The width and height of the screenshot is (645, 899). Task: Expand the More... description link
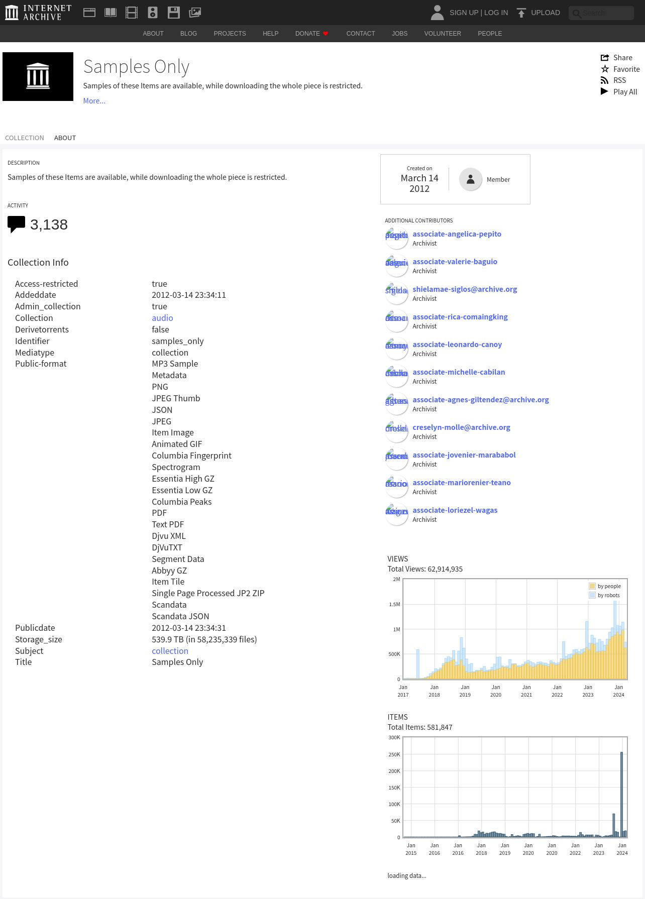coord(94,101)
